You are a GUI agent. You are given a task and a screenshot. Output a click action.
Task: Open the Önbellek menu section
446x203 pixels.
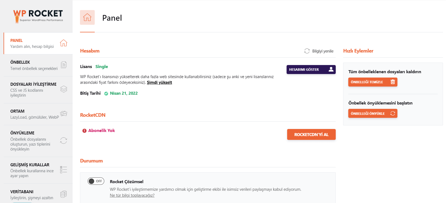[34, 65]
